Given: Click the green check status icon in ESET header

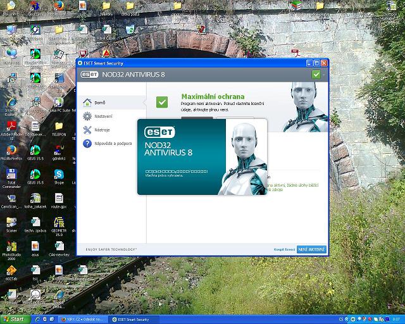Looking at the screenshot, I should click(x=316, y=75).
